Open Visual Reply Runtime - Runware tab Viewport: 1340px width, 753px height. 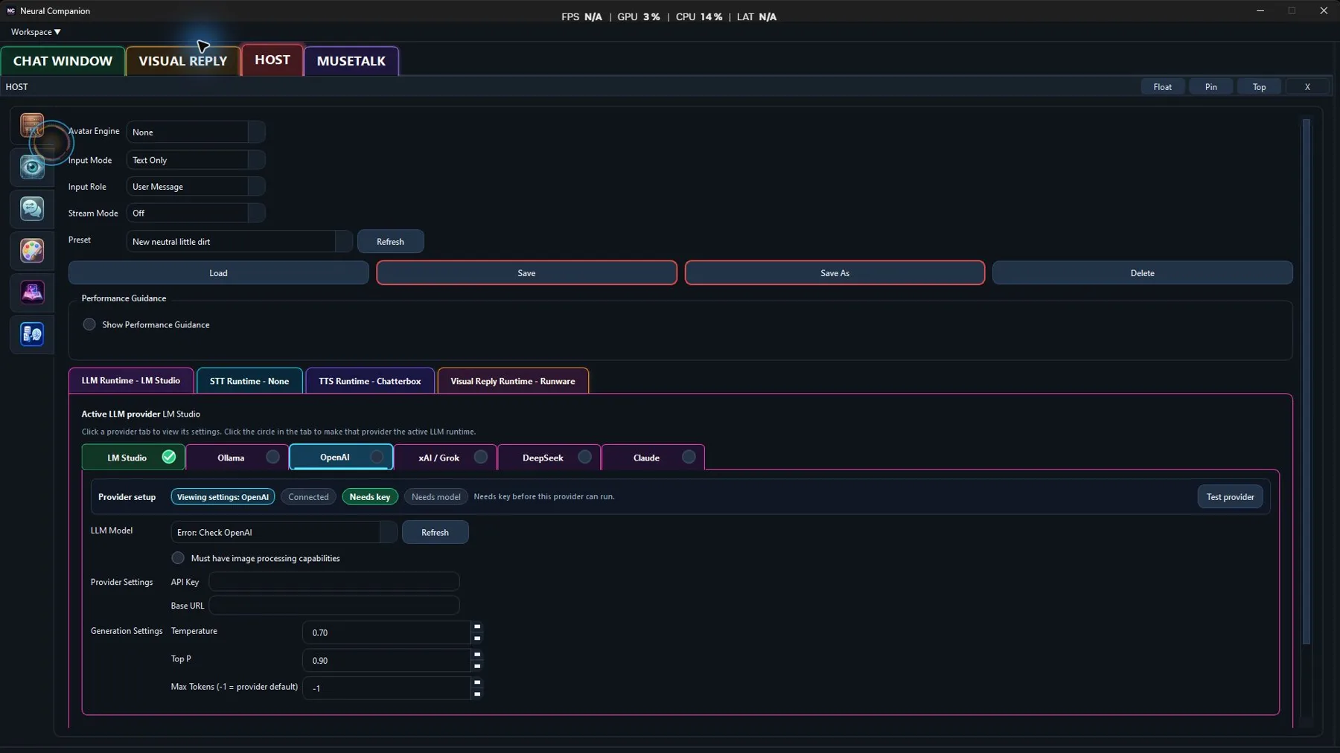click(513, 381)
